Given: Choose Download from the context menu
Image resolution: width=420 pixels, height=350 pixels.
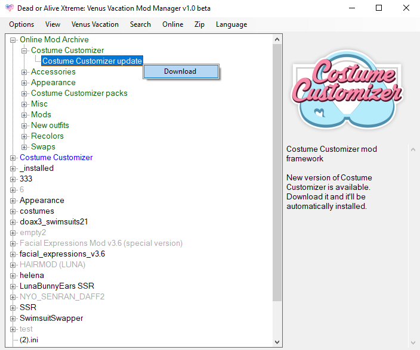Looking at the screenshot, I should coord(181,71).
